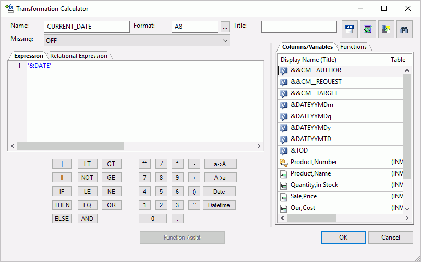Select the &DATEYYMDm variable icon

click(x=283, y=105)
